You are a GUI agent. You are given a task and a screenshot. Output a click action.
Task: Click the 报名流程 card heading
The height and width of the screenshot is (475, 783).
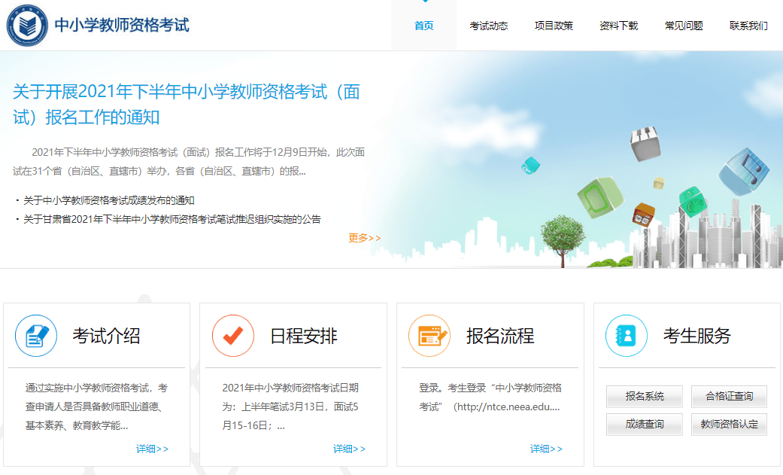pos(500,336)
